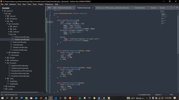Close the Userdeposit.php tab
This screenshot has width=179, height=100.
coord(147,8)
